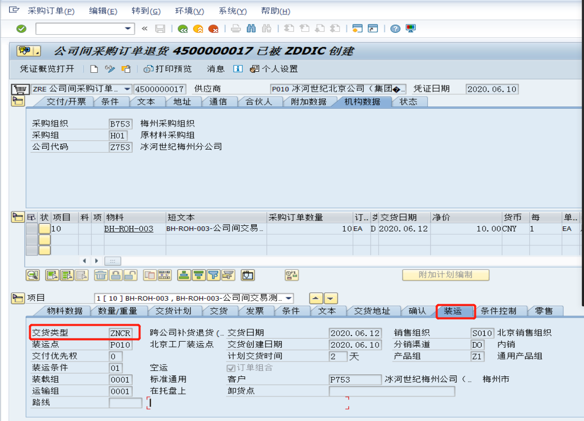The height and width of the screenshot is (421, 584).
Task: Switch to 状态 header tab
Action: coord(408,101)
